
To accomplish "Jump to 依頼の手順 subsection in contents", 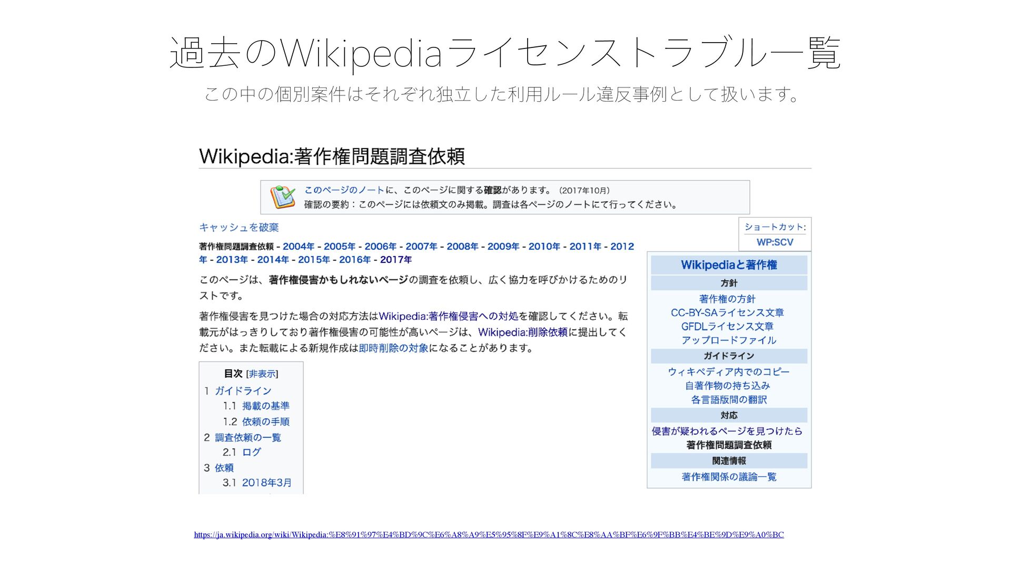I will (265, 421).
